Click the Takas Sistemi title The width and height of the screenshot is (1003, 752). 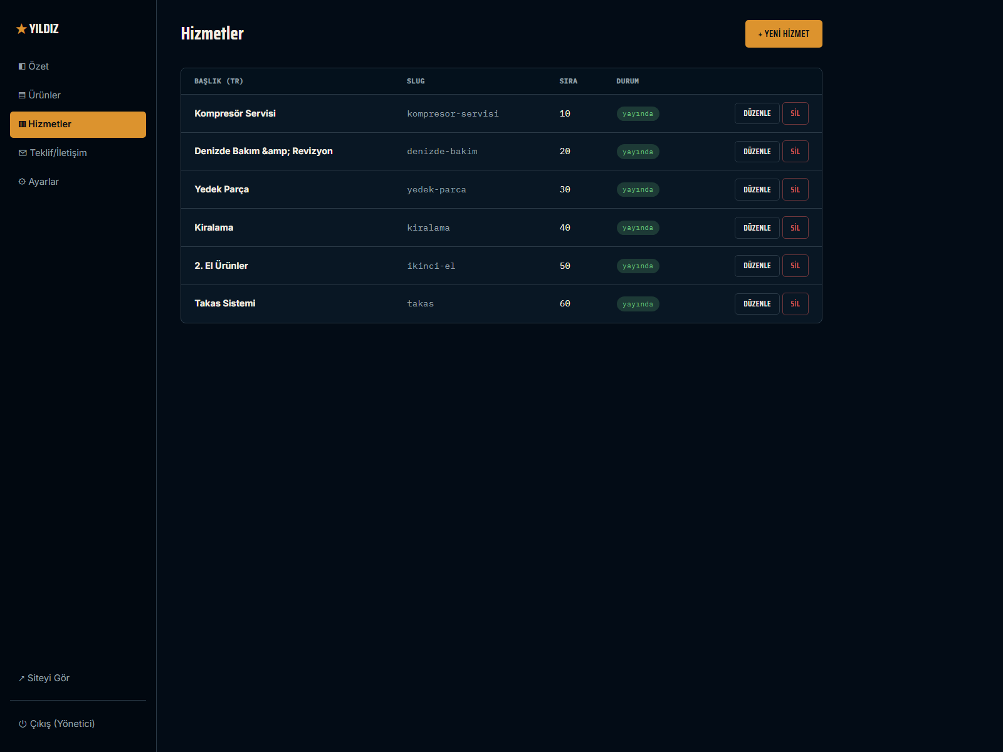coord(225,303)
